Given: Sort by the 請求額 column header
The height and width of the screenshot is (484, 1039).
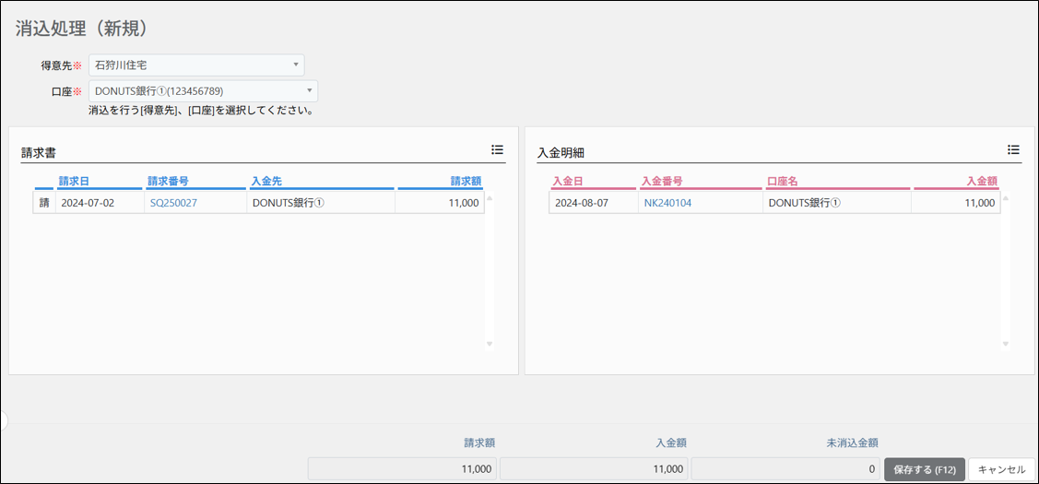Looking at the screenshot, I should (466, 181).
